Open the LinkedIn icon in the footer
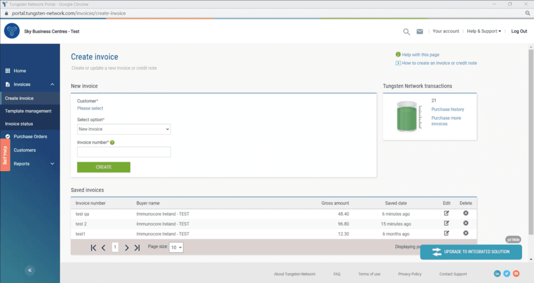The width and height of the screenshot is (534, 283). click(497, 274)
